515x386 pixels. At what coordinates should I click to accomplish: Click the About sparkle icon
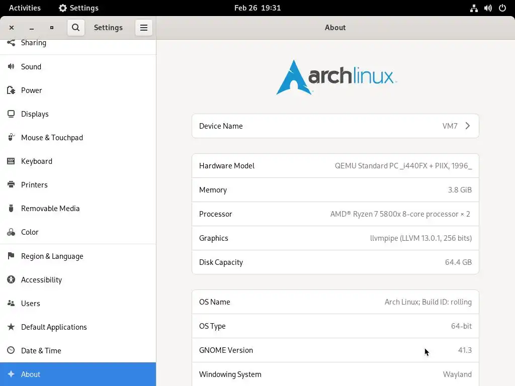pyautogui.click(x=11, y=374)
